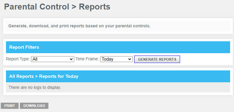234x112 pixels.
Task: Click 'parental controls' words in the description sentence
Action: (133, 26)
